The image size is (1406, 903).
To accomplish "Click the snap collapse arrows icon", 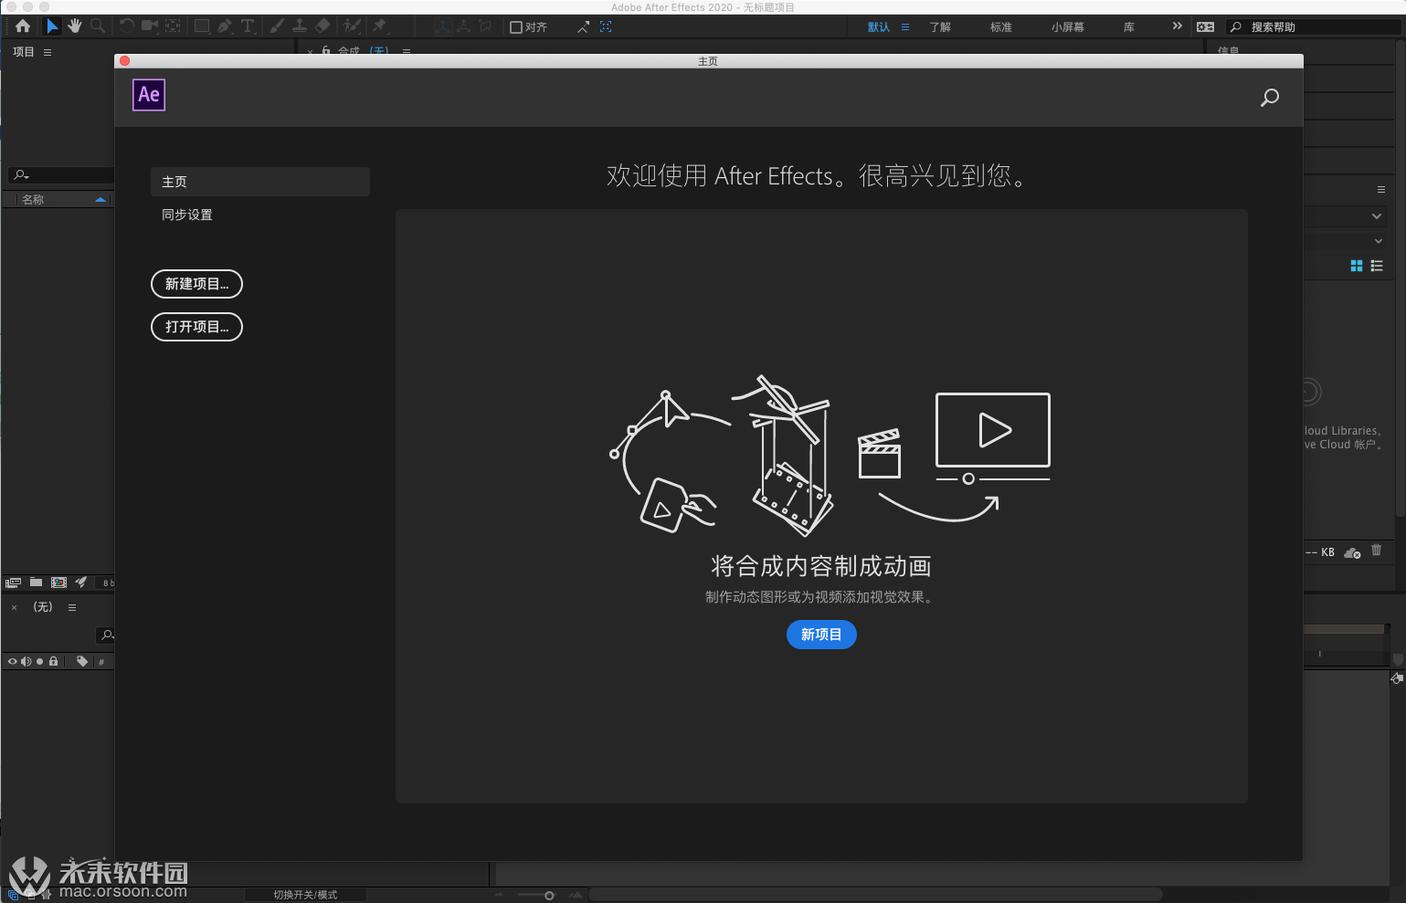I will (x=583, y=27).
